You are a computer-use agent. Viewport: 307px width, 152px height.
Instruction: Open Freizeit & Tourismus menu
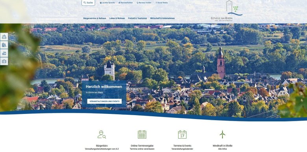(137, 18)
